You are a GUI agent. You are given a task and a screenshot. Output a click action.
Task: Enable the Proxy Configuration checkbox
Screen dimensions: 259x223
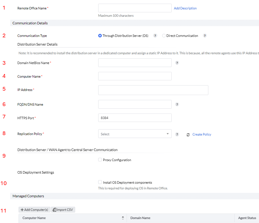click(x=100, y=160)
